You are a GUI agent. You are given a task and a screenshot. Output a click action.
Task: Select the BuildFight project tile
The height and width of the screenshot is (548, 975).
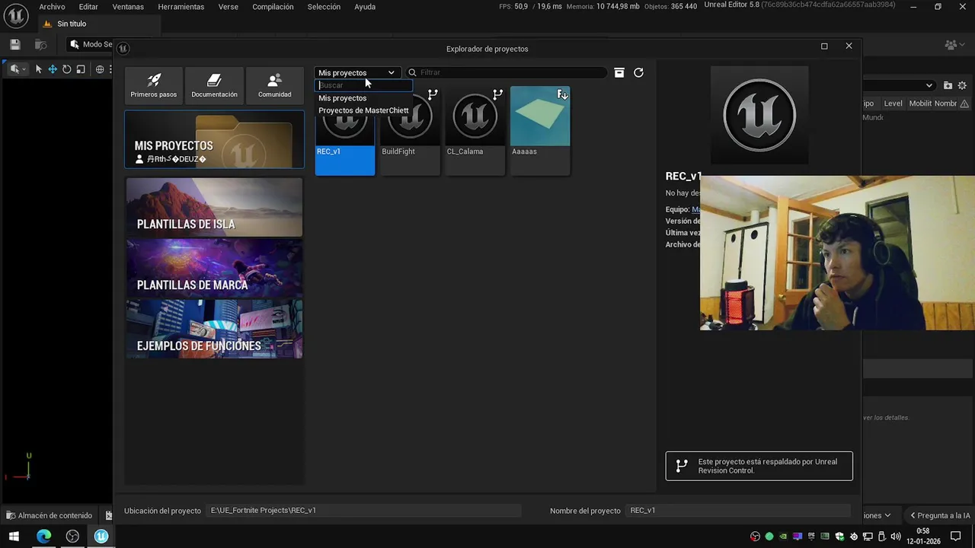(410, 131)
